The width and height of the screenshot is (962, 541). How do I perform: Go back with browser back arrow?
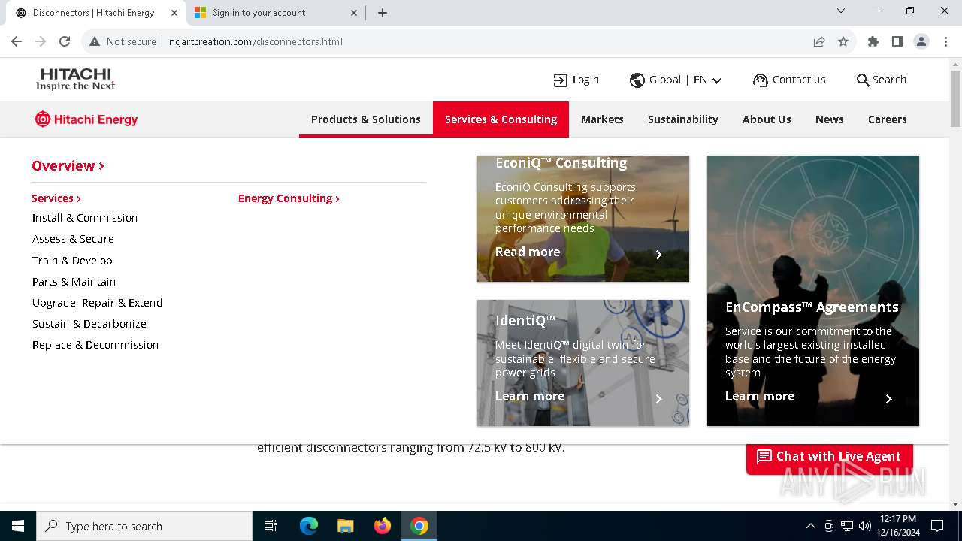tap(17, 41)
